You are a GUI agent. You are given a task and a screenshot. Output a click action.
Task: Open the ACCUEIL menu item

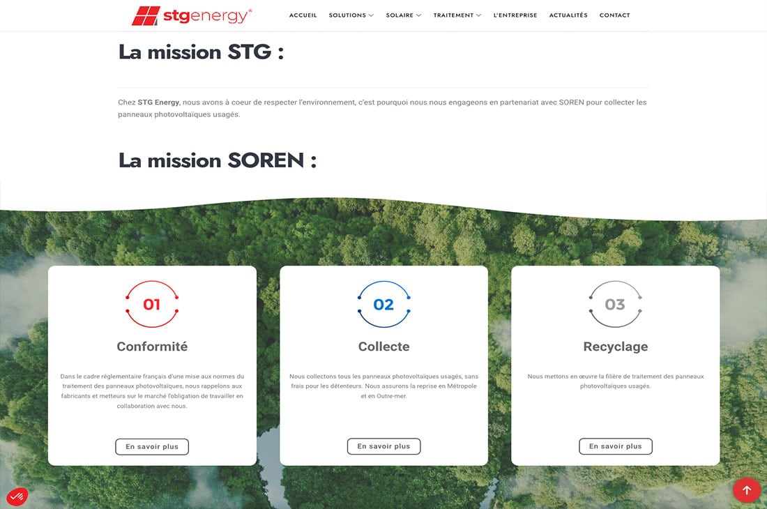[x=303, y=15]
